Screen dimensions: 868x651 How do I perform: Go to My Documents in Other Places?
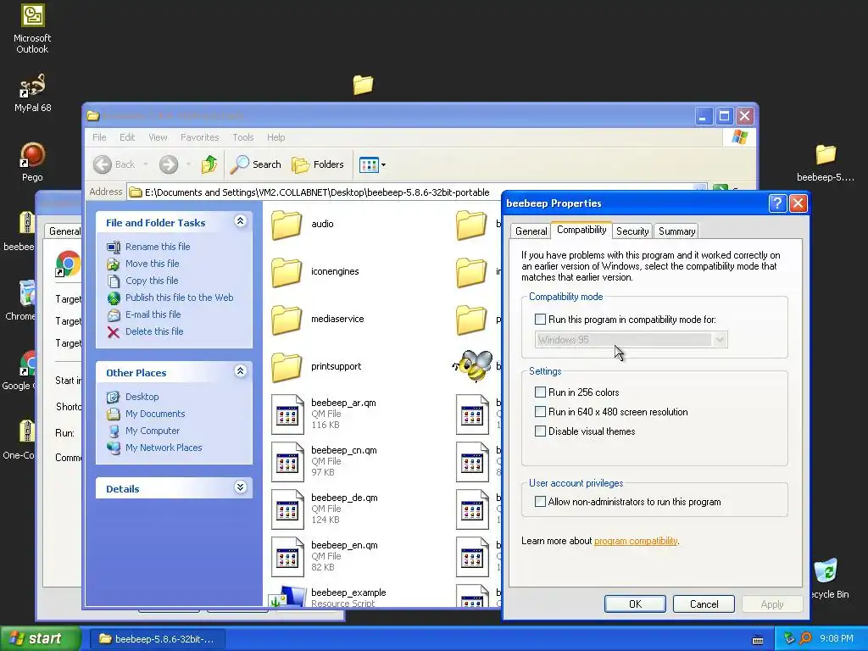pyautogui.click(x=155, y=414)
